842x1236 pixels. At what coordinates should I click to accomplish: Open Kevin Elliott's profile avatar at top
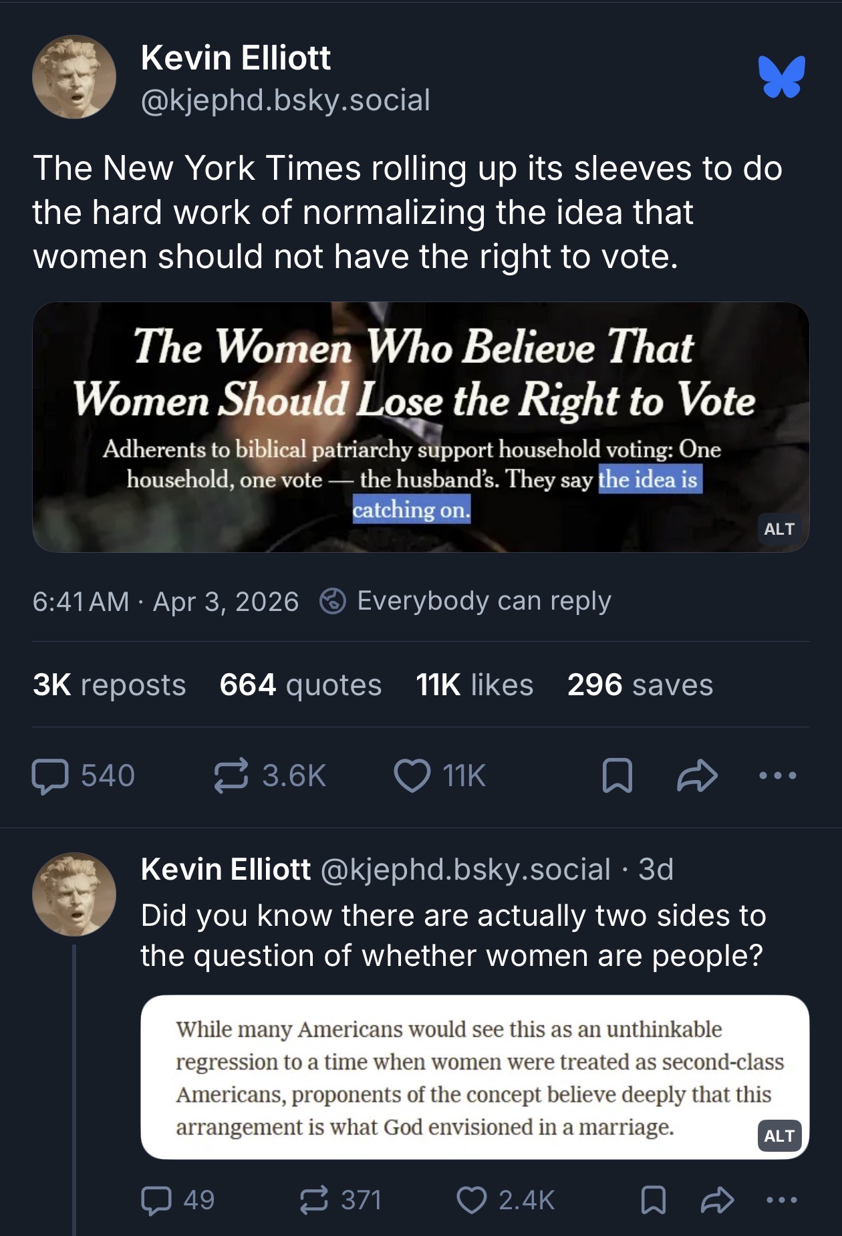[x=74, y=77]
